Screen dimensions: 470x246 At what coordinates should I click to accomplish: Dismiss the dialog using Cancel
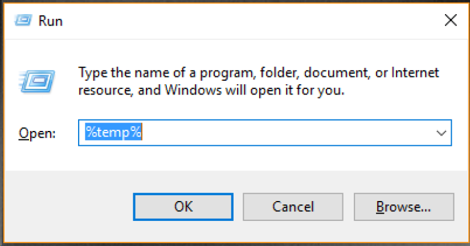pos(293,207)
